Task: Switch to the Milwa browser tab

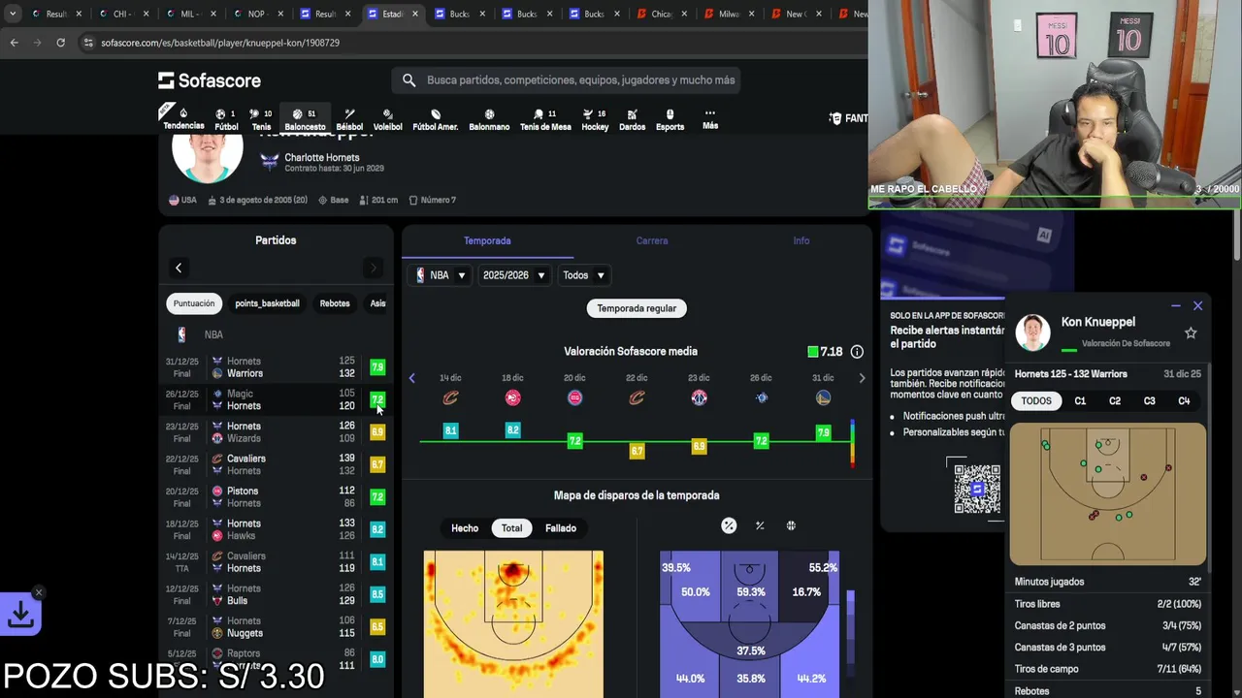Action: [728, 14]
